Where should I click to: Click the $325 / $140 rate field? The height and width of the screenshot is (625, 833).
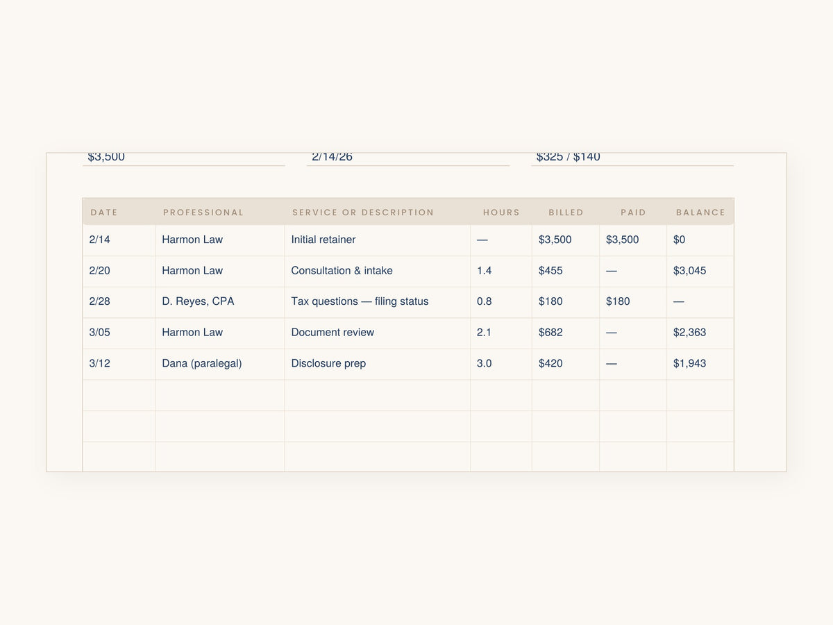pyautogui.click(x=632, y=158)
